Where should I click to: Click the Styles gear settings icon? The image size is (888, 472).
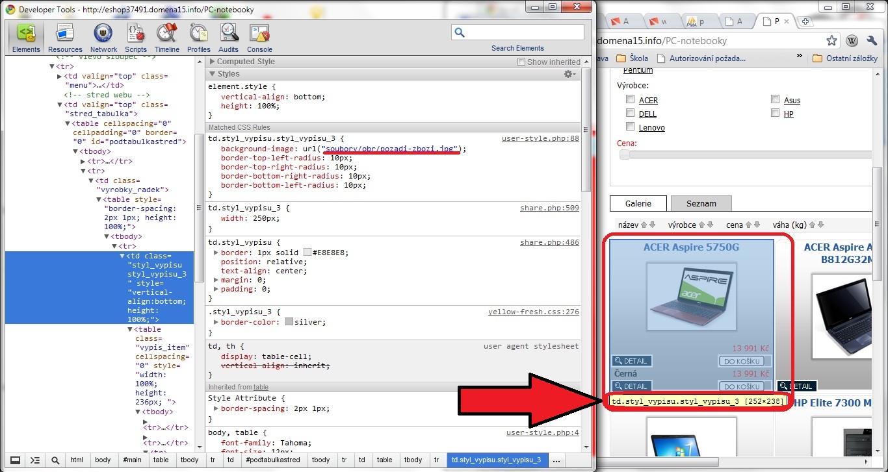click(x=569, y=74)
